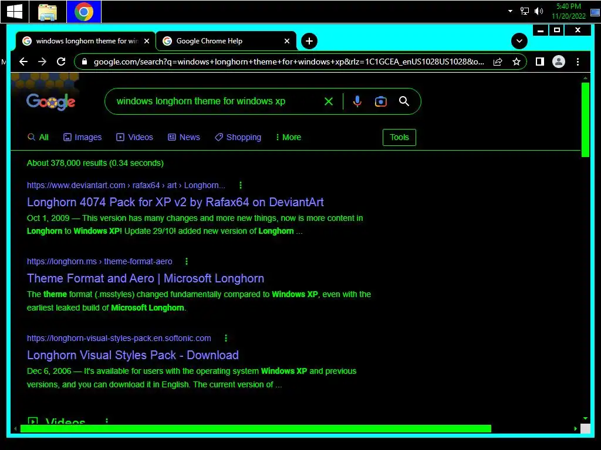The width and height of the screenshot is (601, 450).
Task: Expand the More search categories
Action: pos(288,137)
